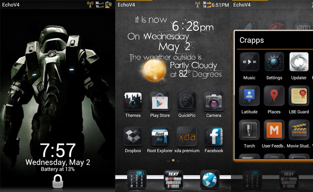The height and width of the screenshot is (192, 313).
Task: Open the Themes app
Action: point(133,101)
